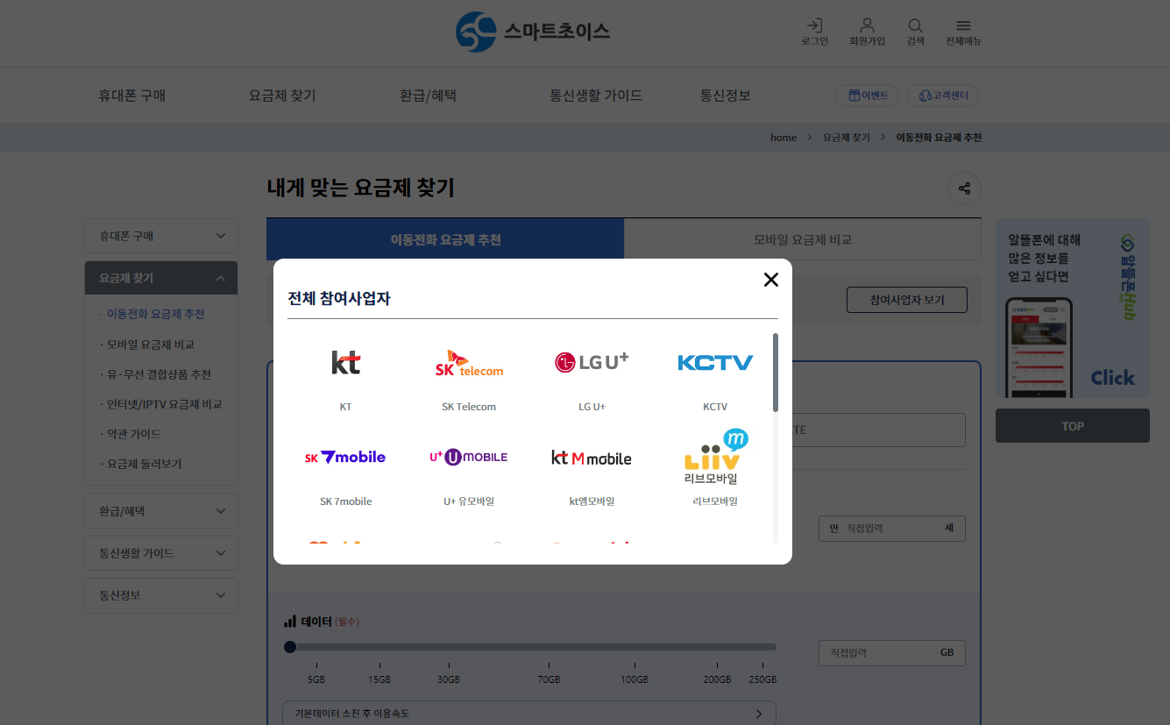
Task: Open 통신생활 가이드 in top navigation
Action: point(596,96)
